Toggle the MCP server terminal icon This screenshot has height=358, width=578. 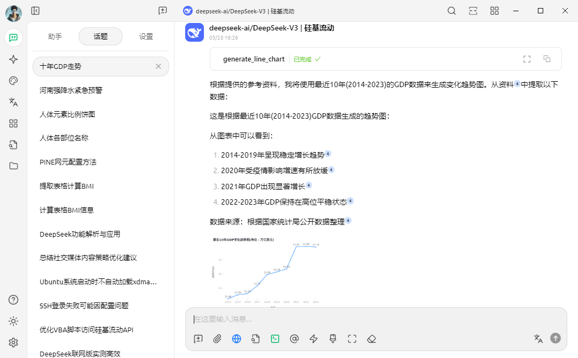pyautogui.click(x=275, y=339)
